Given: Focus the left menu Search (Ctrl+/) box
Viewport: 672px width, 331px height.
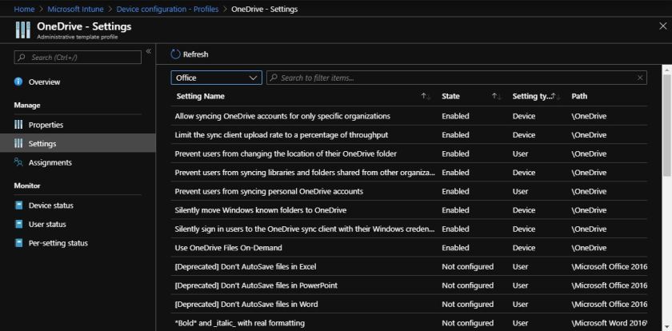Looking at the screenshot, I should point(78,57).
